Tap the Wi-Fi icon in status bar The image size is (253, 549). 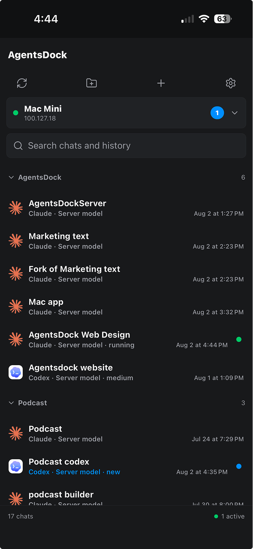(204, 19)
